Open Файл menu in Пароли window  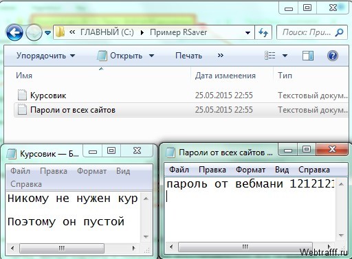click(179, 170)
